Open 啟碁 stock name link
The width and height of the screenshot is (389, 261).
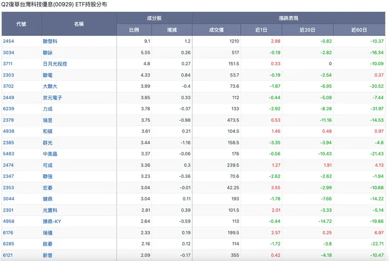click(x=48, y=244)
